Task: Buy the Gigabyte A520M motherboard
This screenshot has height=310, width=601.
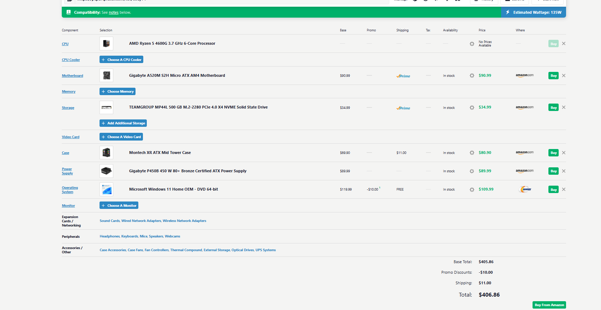Action: [554, 76]
